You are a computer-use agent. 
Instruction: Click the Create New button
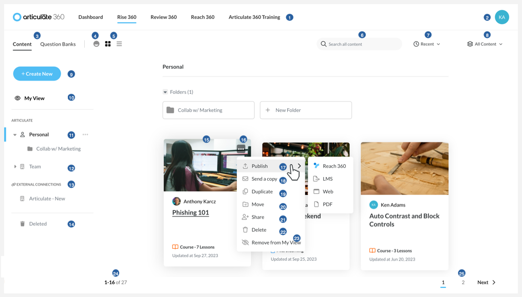(36, 73)
